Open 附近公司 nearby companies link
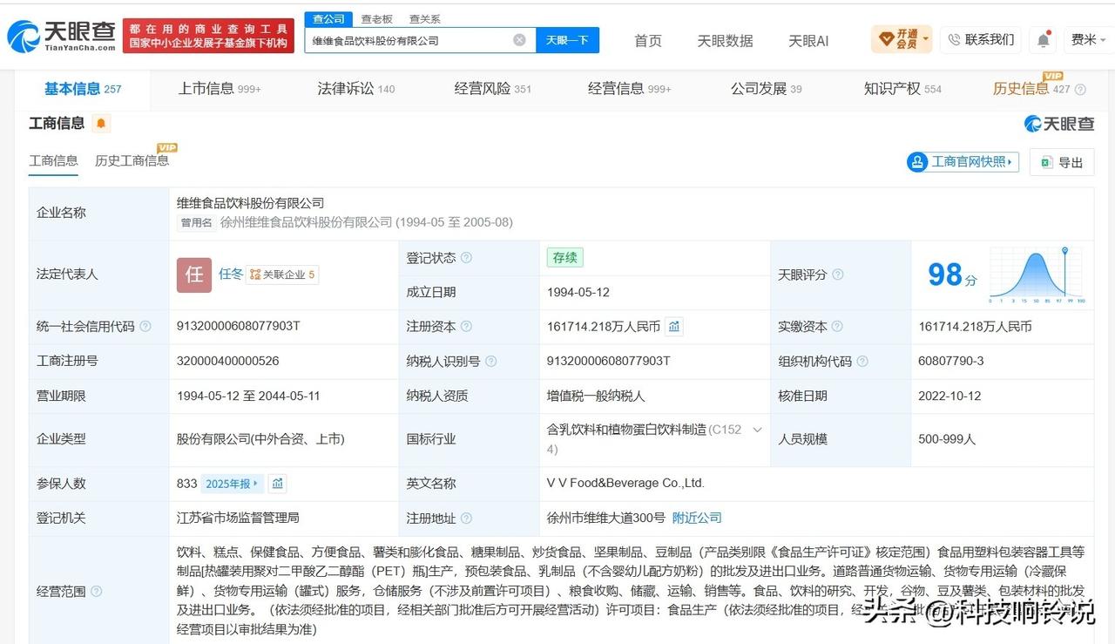The height and width of the screenshot is (644, 1115). (697, 519)
